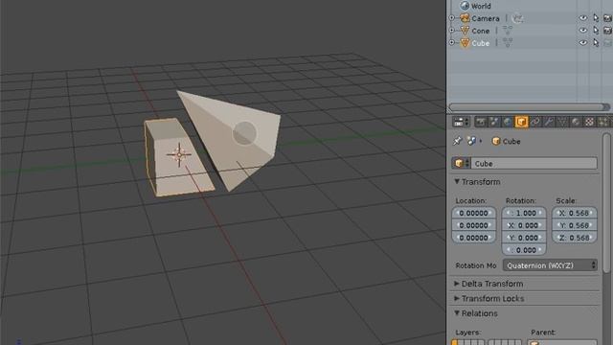
Task: Click the Scale Y value field
Action: tap(575, 225)
